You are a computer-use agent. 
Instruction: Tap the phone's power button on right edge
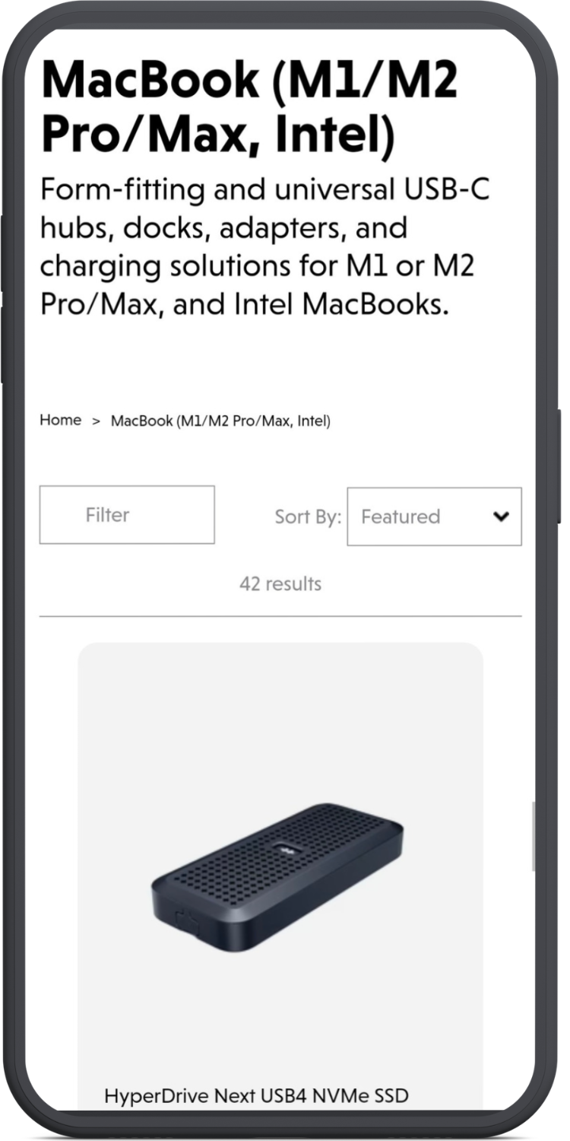[560, 466]
